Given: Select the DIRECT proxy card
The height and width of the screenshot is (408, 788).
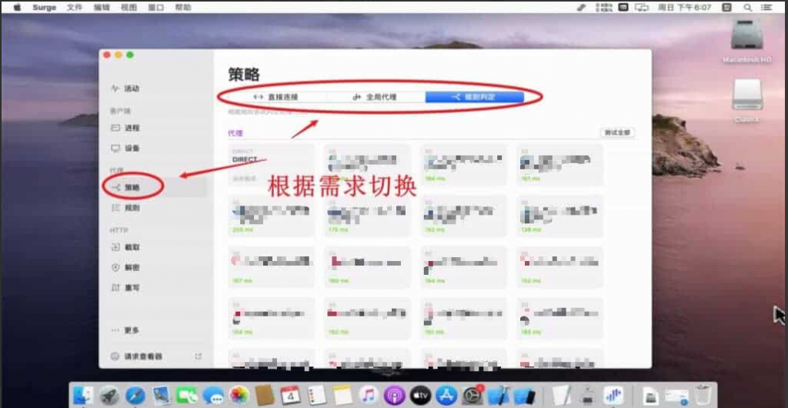Looking at the screenshot, I should [271, 164].
